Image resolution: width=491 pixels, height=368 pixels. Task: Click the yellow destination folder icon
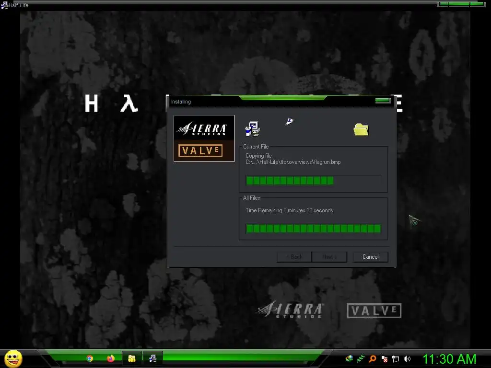pos(361,129)
